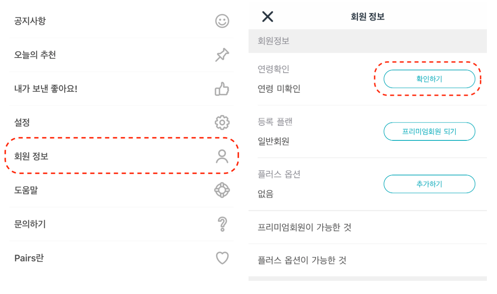Click the 확인하기 age verification button

coord(429,79)
